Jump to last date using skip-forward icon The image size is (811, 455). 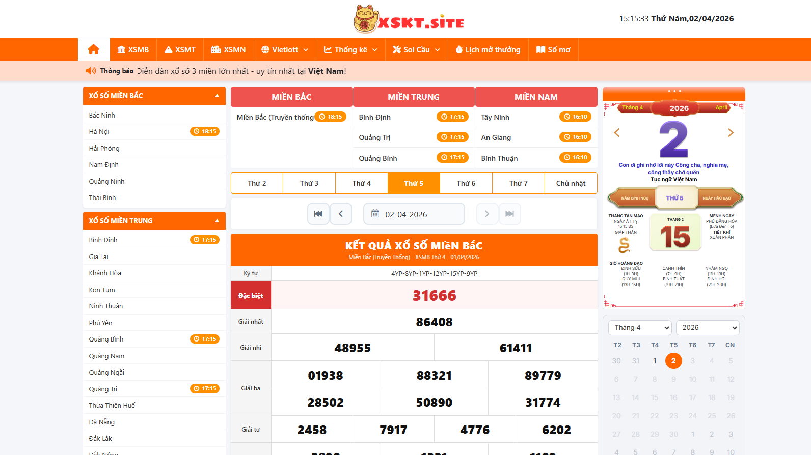[509, 214]
